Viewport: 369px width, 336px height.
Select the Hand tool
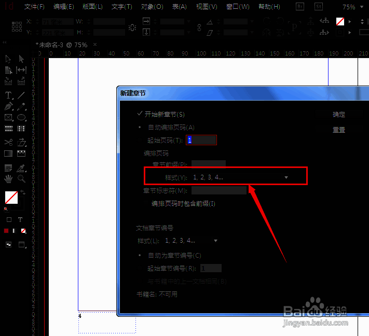click(8, 179)
